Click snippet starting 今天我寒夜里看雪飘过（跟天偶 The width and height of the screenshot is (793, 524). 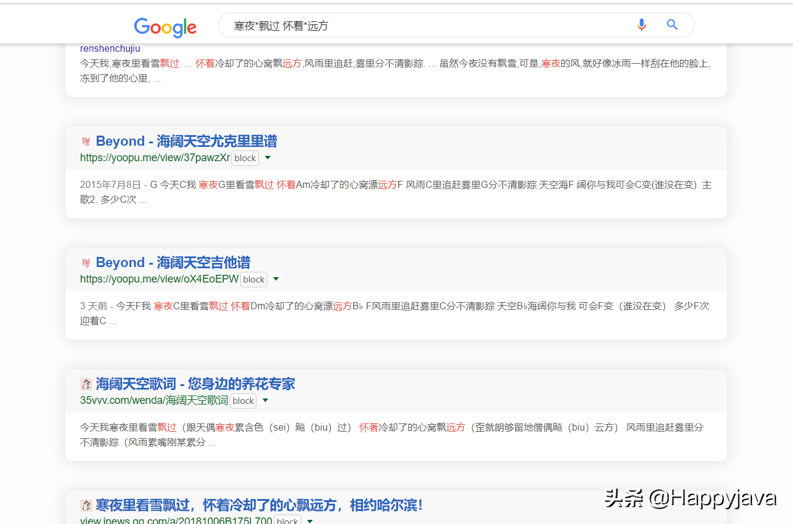[391, 435]
